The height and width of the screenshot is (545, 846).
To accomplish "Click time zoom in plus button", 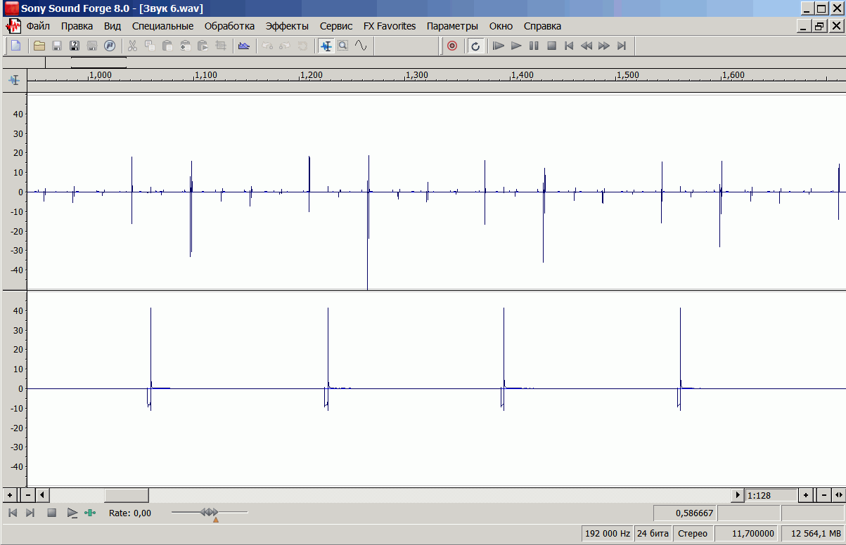I will [807, 495].
